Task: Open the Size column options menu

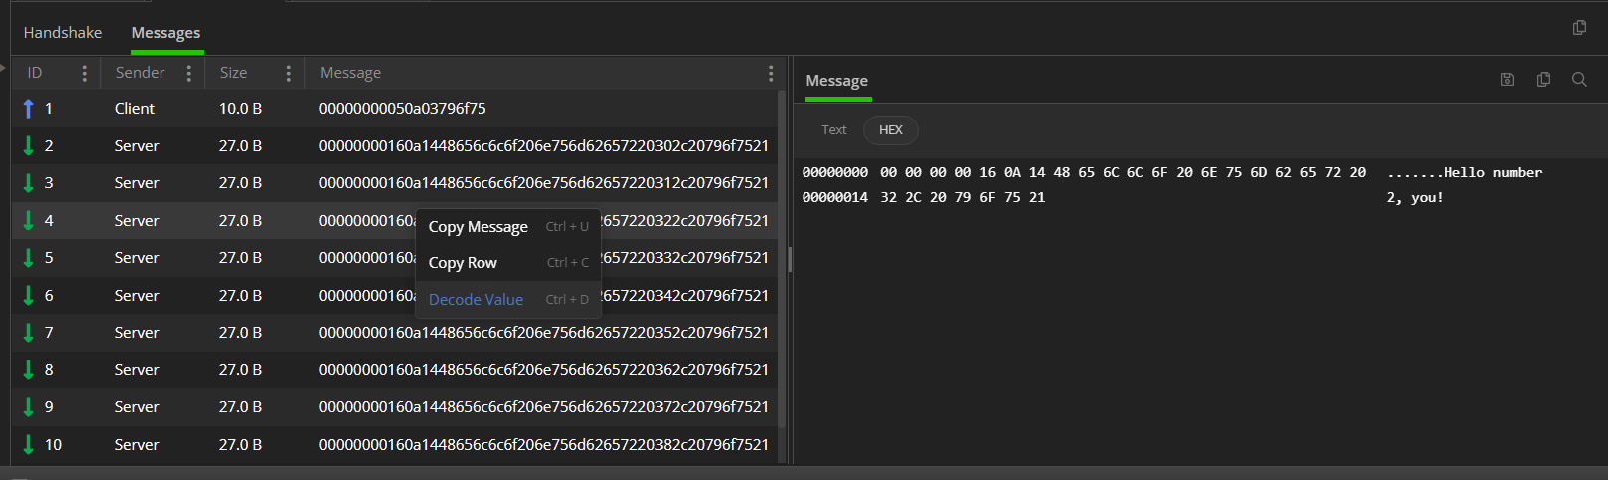Action: 288,73
